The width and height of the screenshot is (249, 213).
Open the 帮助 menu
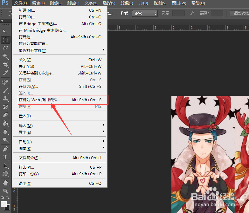click(198, 3)
